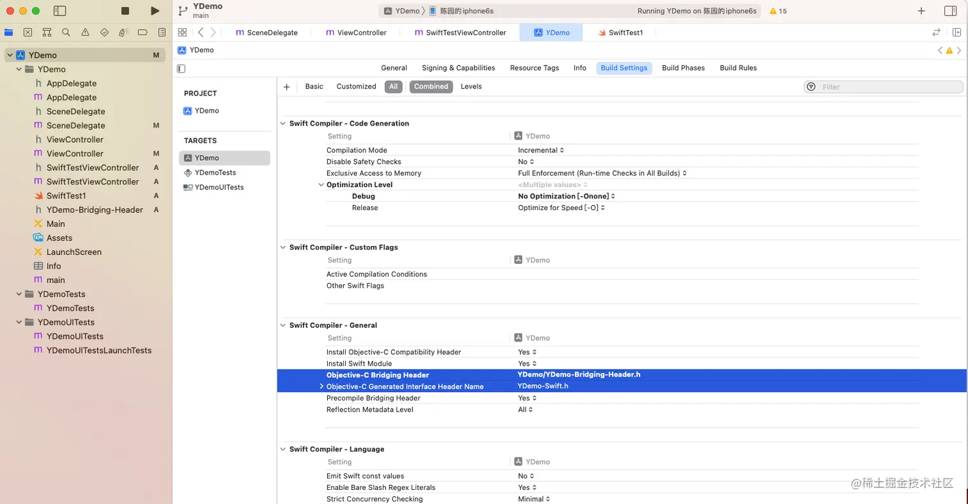Stop the running YDemo app
The width and height of the screenshot is (968, 504).
(125, 11)
